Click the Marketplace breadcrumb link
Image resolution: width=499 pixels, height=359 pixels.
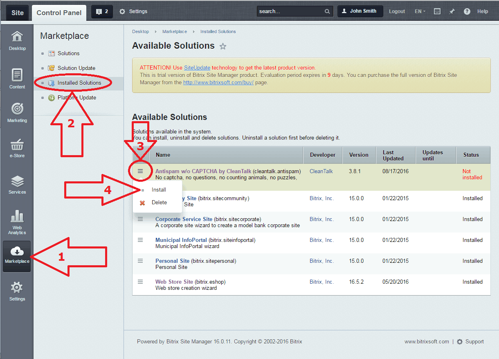175,32
